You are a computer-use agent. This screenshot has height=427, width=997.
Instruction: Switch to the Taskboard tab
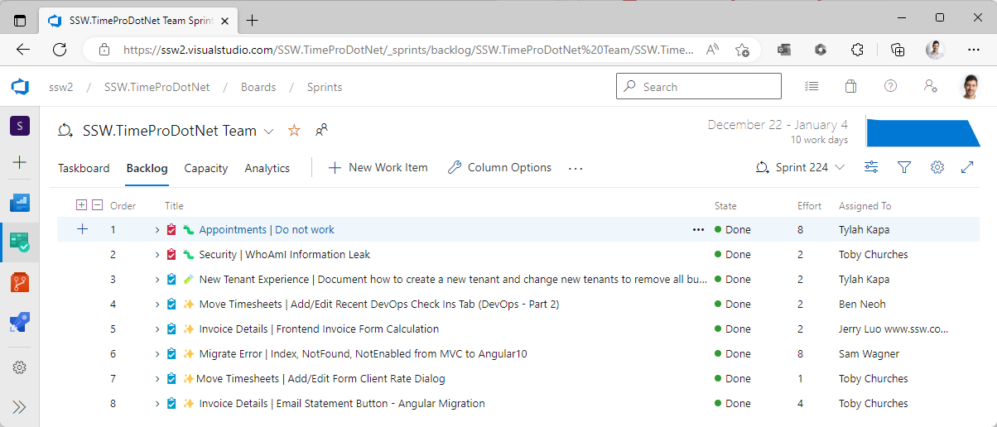[84, 168]
